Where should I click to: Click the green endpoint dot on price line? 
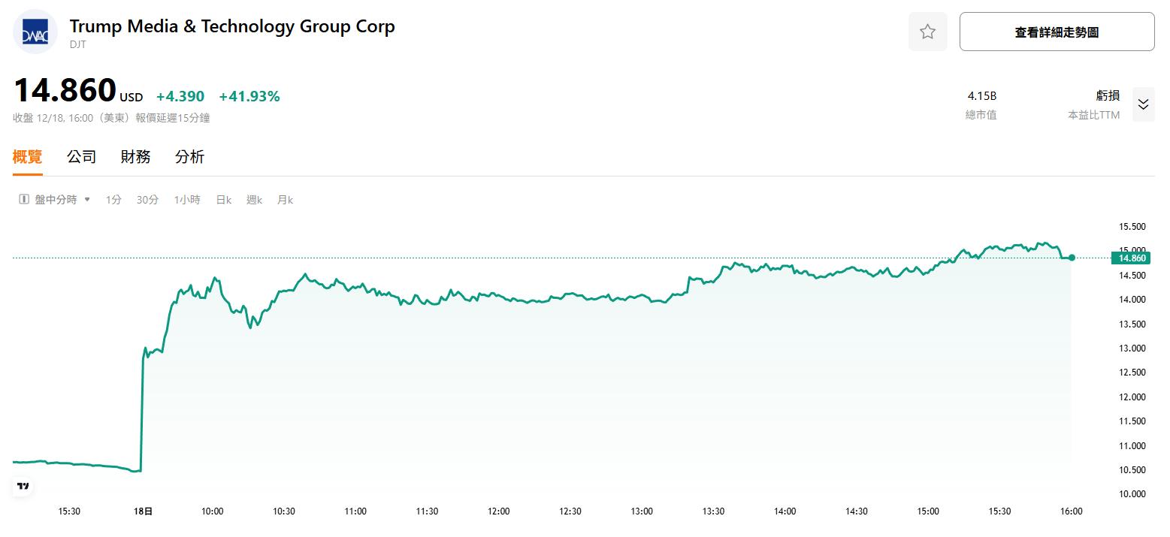pos(1072,258)
